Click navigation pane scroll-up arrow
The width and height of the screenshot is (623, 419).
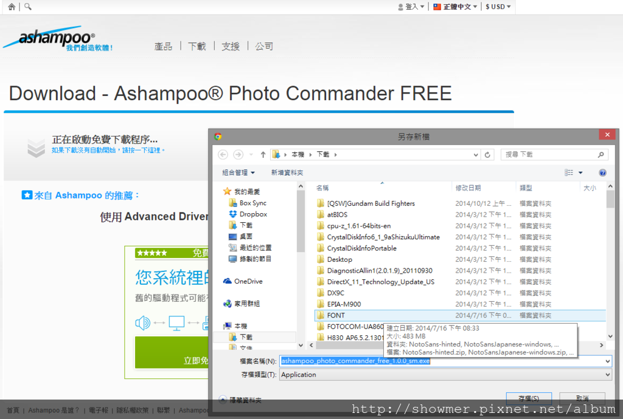[301, 186]
